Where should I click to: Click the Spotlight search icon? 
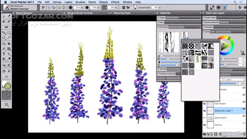[x=235, y=2]
